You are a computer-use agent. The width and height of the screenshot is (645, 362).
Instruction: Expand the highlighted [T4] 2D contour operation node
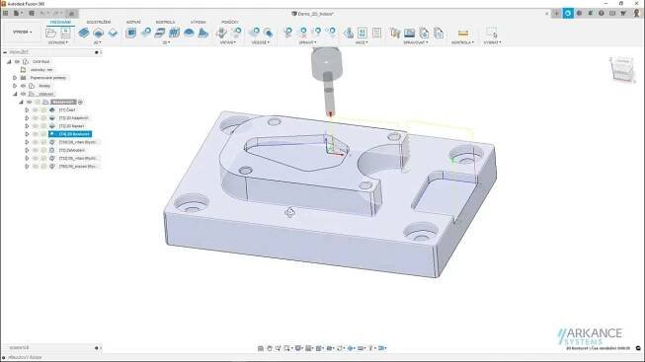pos(27,134)
